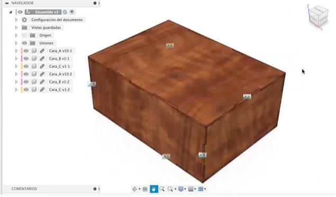
Task: Select the Cara_B v1:2 label
Action: (59, 82)
